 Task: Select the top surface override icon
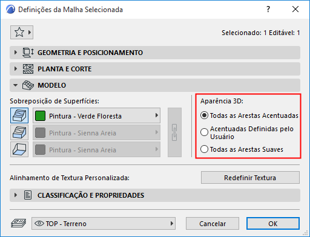click(x=19, y=115)
